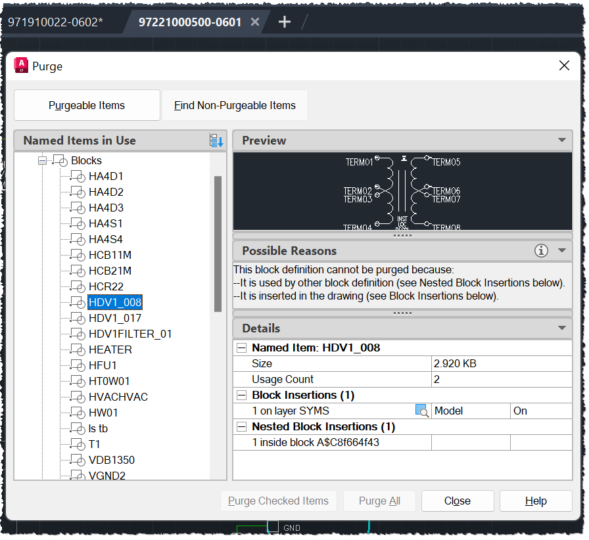Collapse the Details panel chevron

[x=562, y=328]
